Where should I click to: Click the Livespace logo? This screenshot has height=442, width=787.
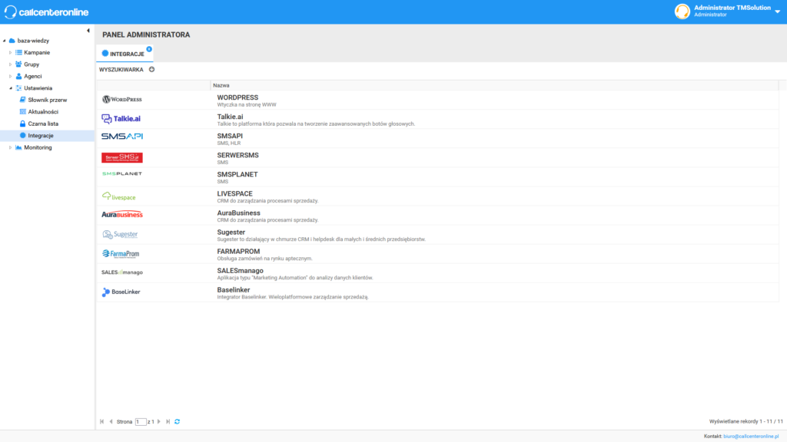tap(119, 196)
